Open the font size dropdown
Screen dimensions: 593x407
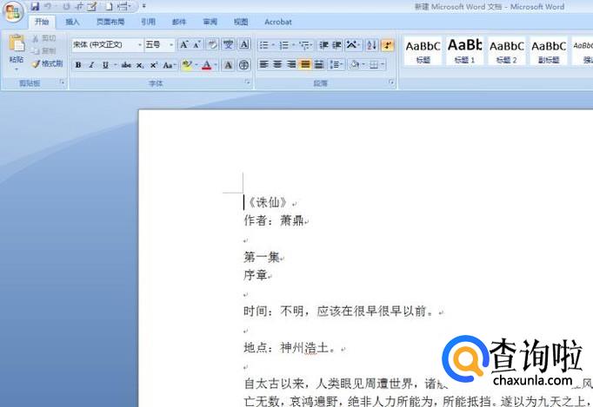click(x=171, y=45)
